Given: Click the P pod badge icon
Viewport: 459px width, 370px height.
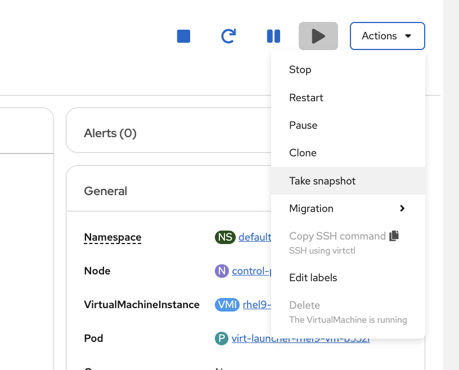Looking at the screenshot, I should (x=221, y=338).
